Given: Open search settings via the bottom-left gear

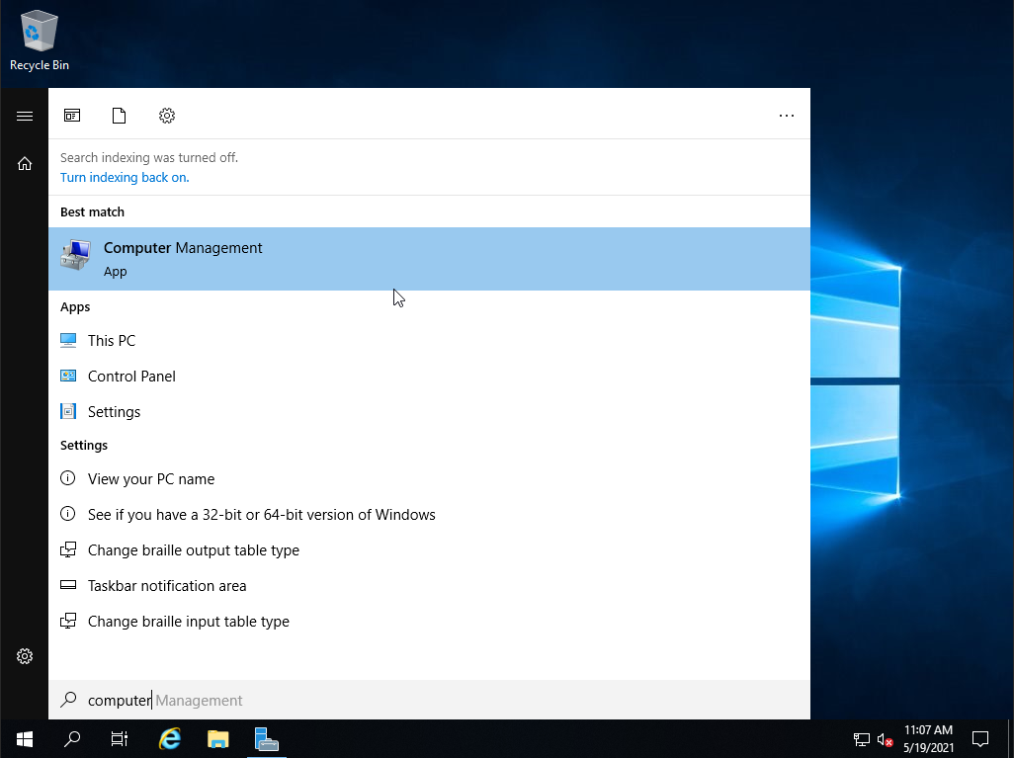Looking at the screenshot, I should (23, 655).
